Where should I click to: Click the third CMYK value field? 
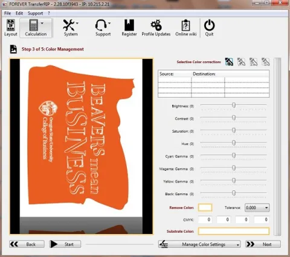[242, 219]
